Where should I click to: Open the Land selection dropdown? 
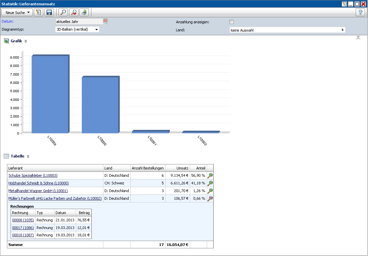tap(287, 30)
